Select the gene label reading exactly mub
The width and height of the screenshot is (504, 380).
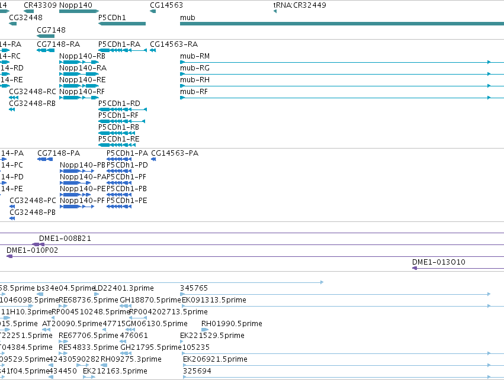pyautogui.click(x=187, y=18)
